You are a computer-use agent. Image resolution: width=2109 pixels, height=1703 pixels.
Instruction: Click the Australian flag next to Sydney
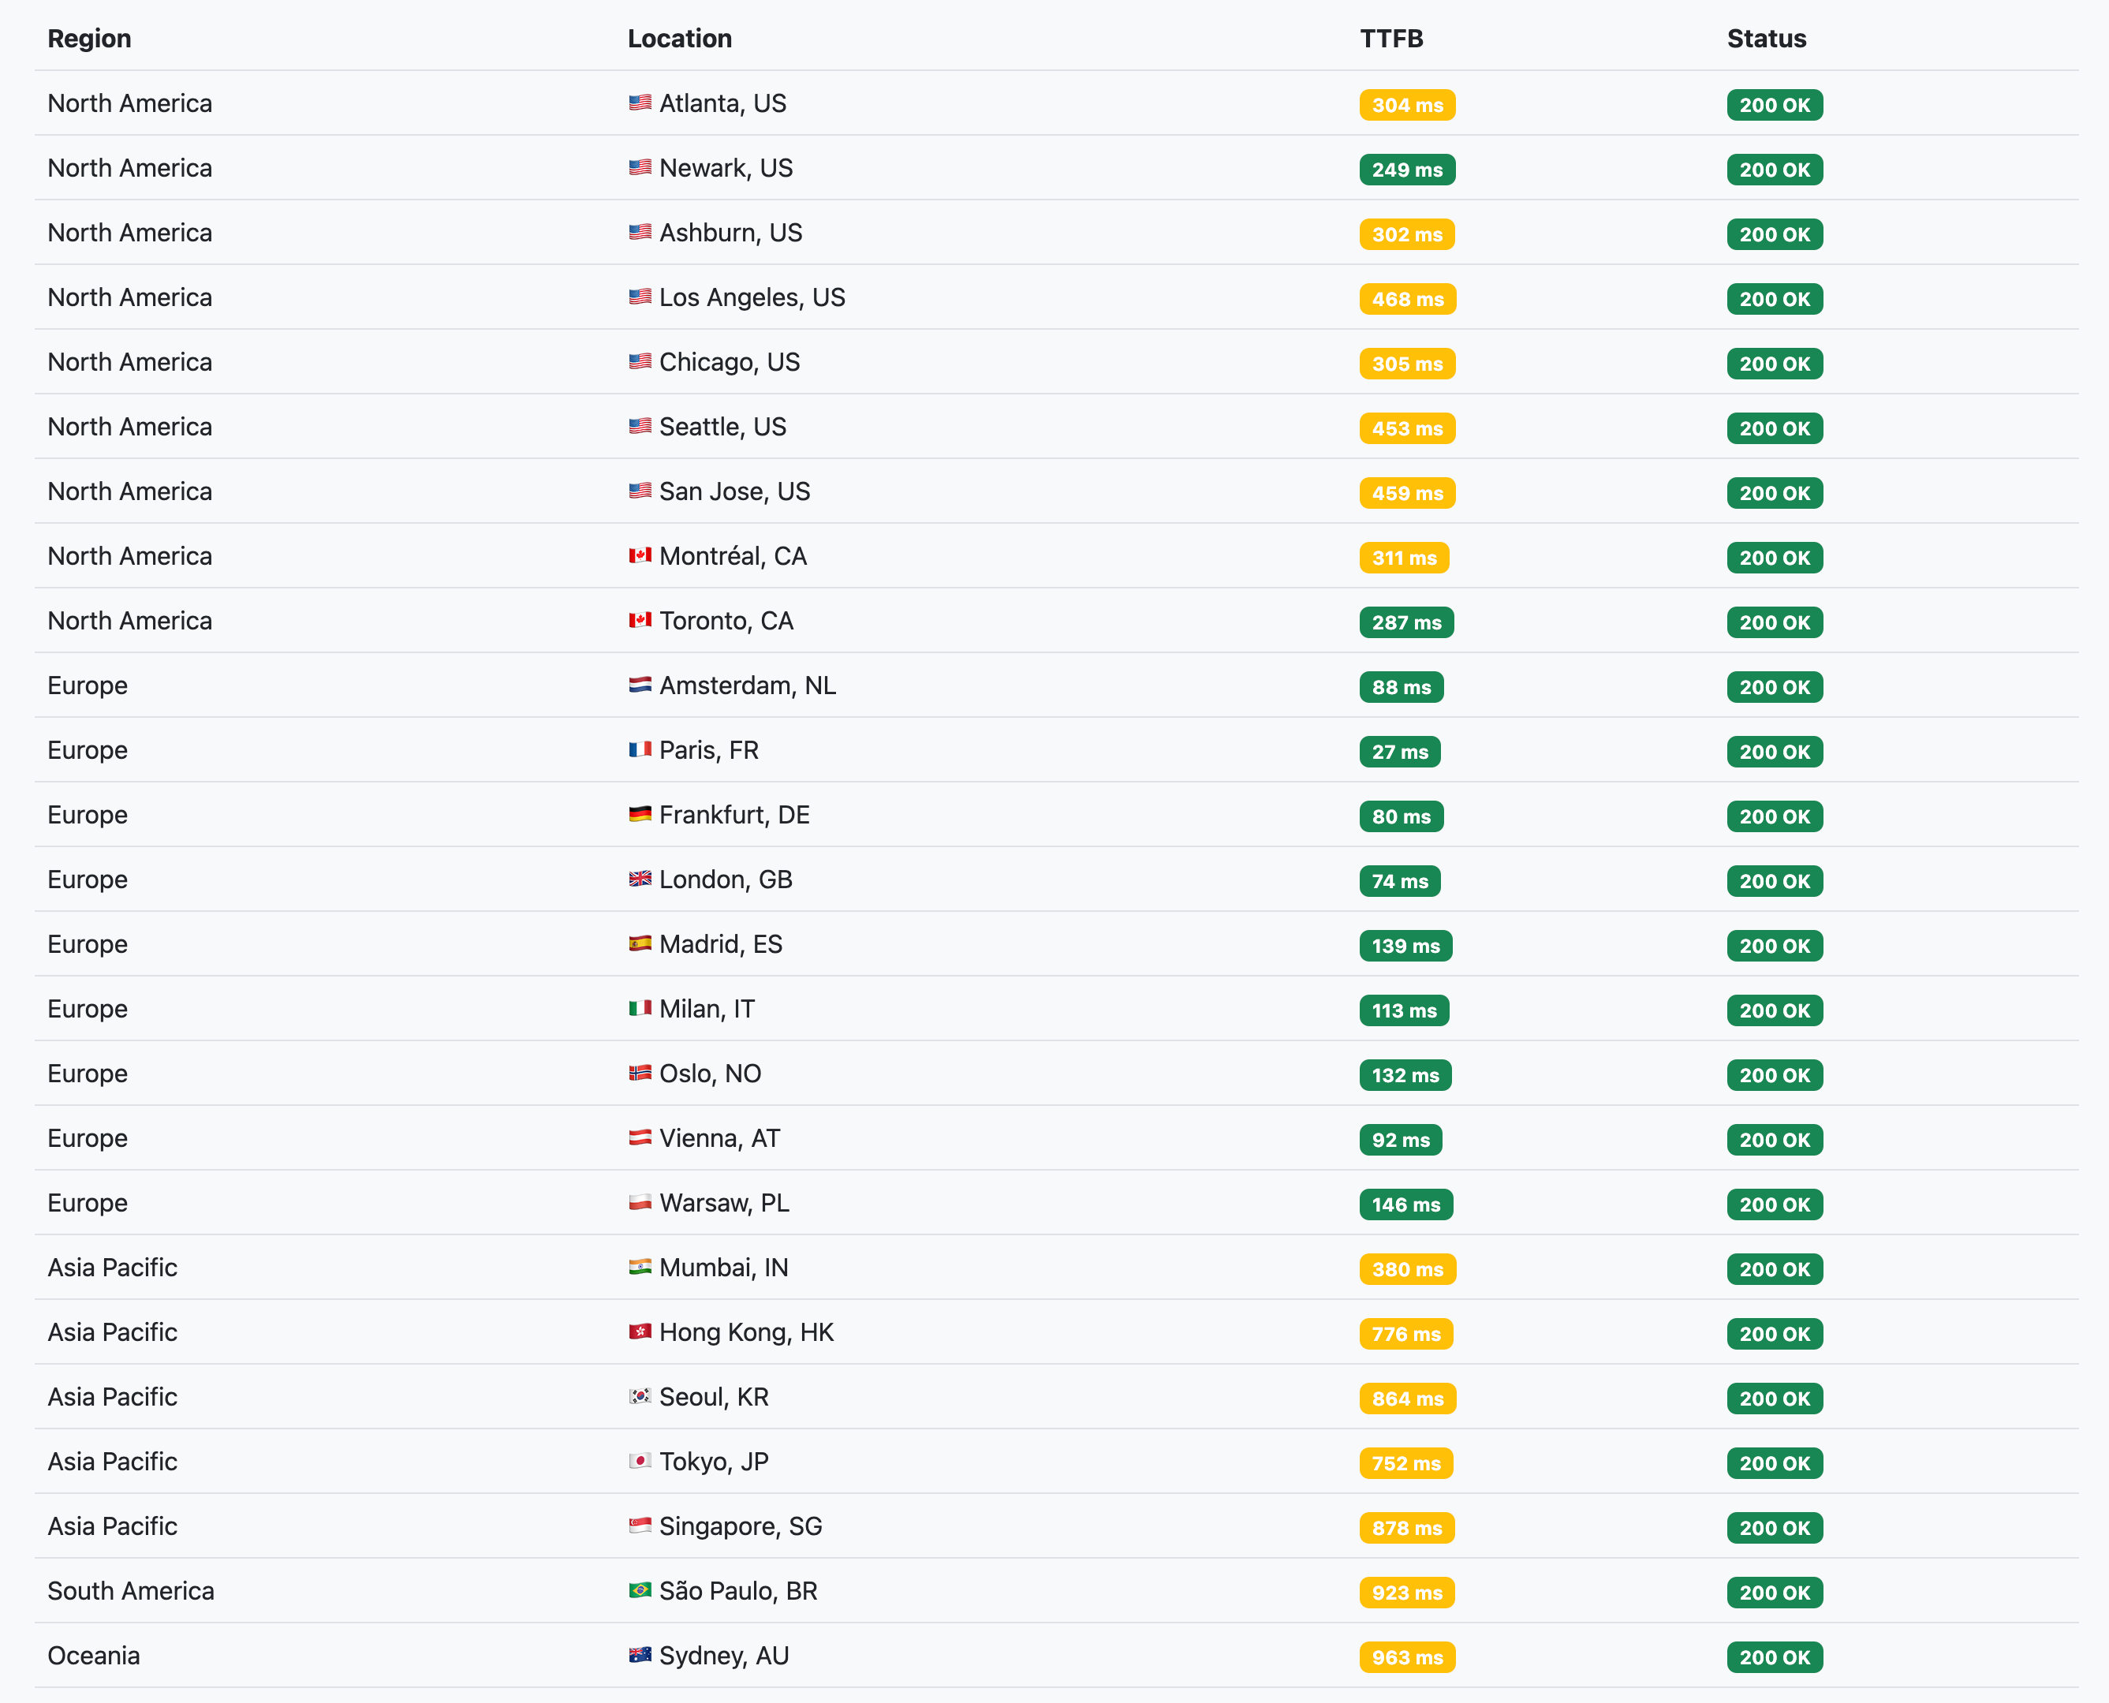pyautogui.click(x=640, y=1655)
